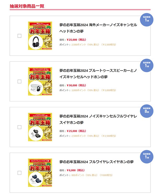This screenshot has height=195, width=161.
Task: Open the ブルートゥーススピーカーとノイズキャンセルヘッドホンの夢 title
Action: (x=98, y=74)
